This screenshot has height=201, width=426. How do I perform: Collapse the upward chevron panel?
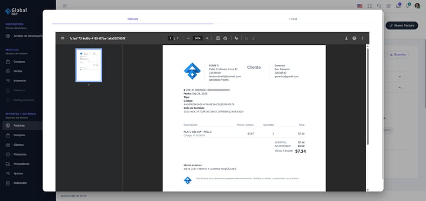tap(399, 87)
